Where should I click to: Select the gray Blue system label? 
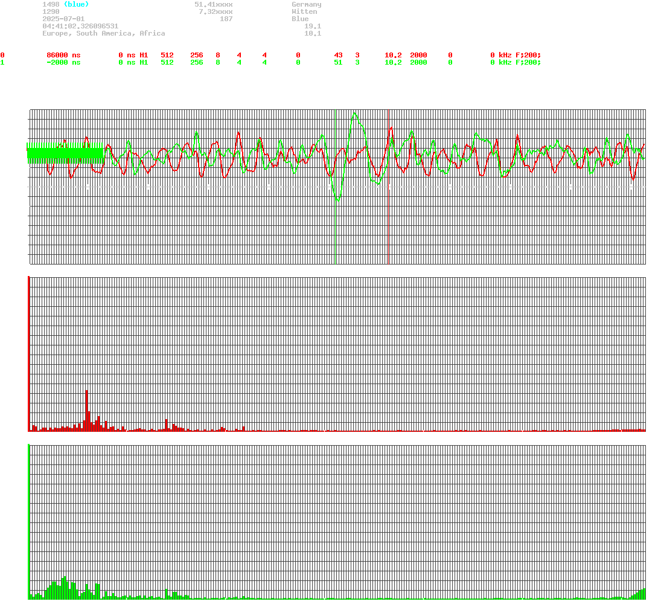pos(300,19)
